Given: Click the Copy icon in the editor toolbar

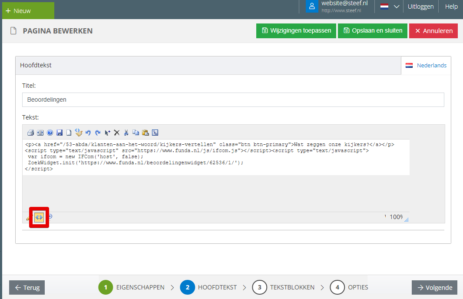Looking at the screenshot, I should [136, 133].
